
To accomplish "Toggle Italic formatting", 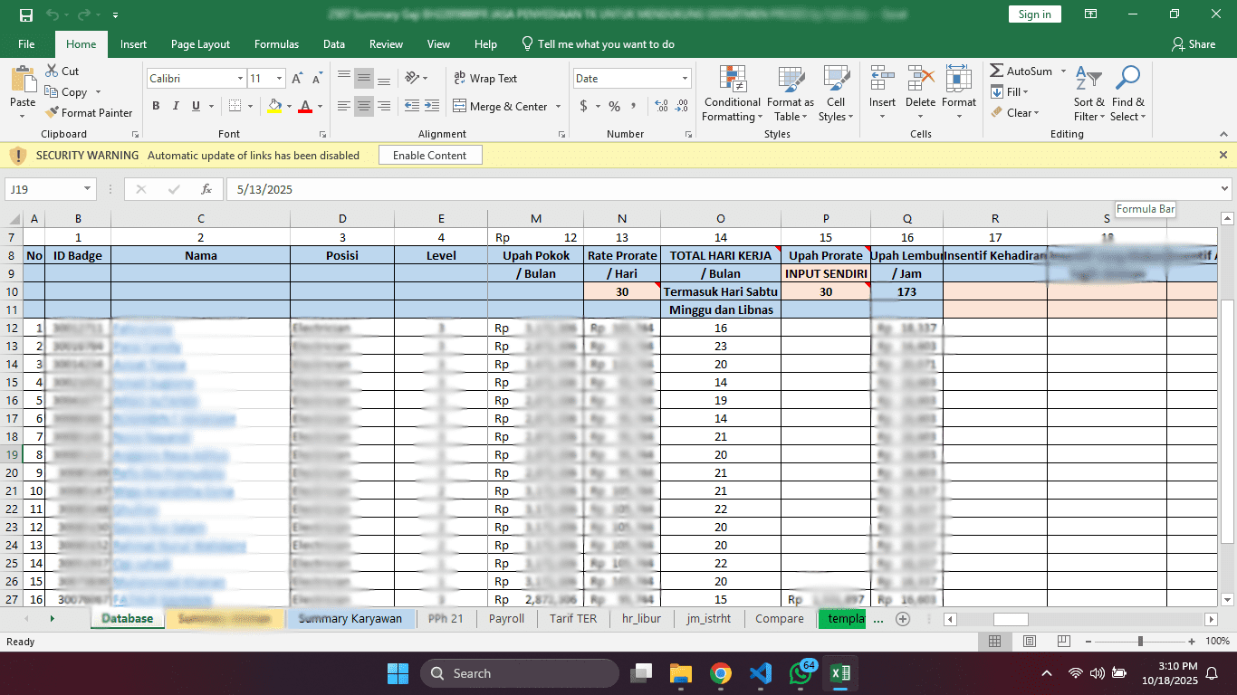I will click(x=176, y=106).
